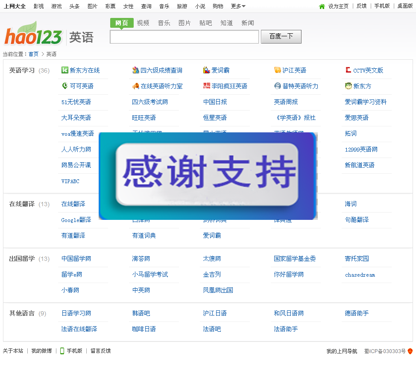The height and width of the screenshot is (368, 416).
Task: Focus the Baidu search input field
Action: [x=184, y=37]
